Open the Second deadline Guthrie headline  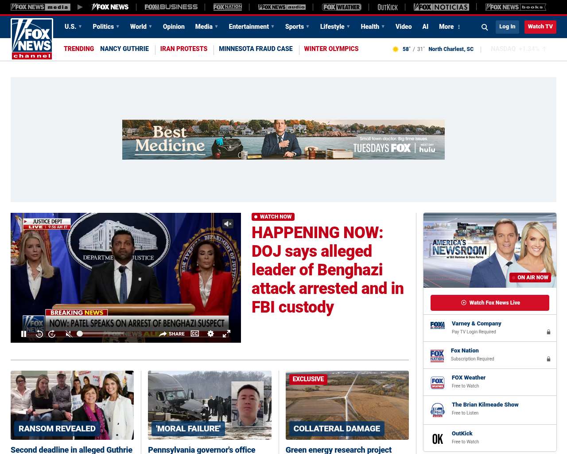71,450
